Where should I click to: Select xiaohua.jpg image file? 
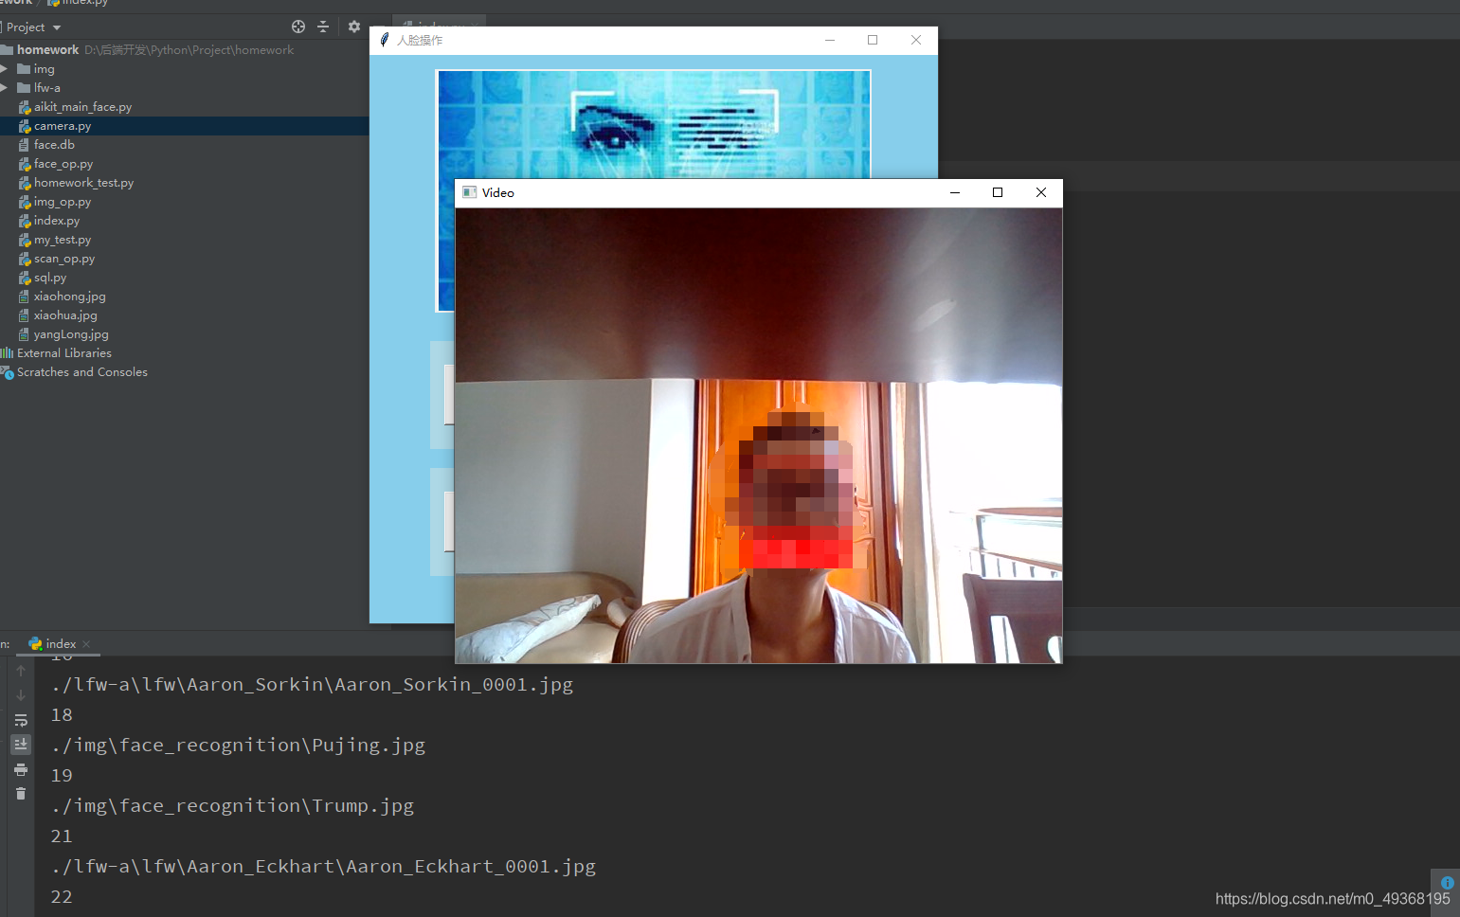(x=65, y=315)
